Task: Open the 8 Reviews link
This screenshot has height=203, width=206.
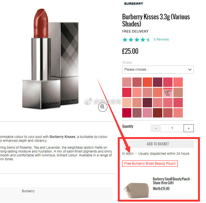Action: 161,39
